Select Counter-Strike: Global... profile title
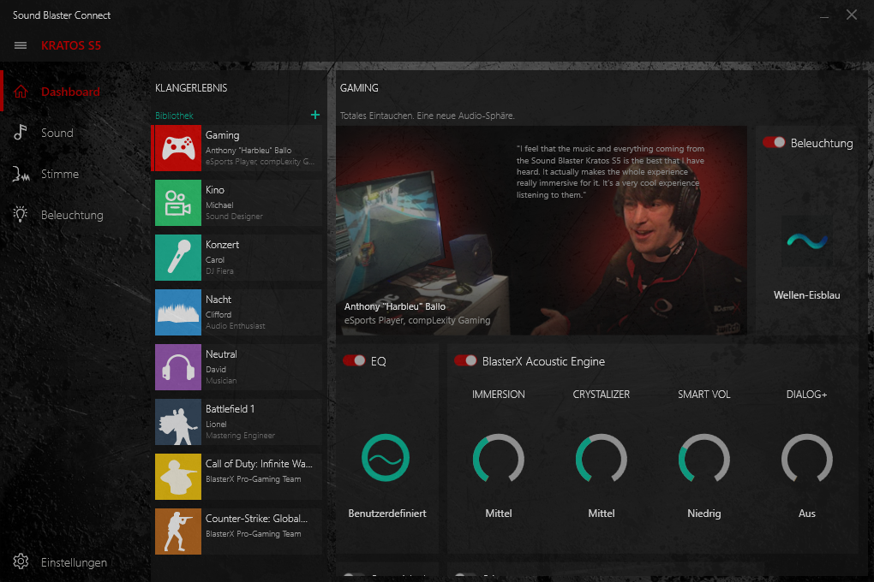The height and width of the screenshot is (582, 874). [x=256, y=519]
